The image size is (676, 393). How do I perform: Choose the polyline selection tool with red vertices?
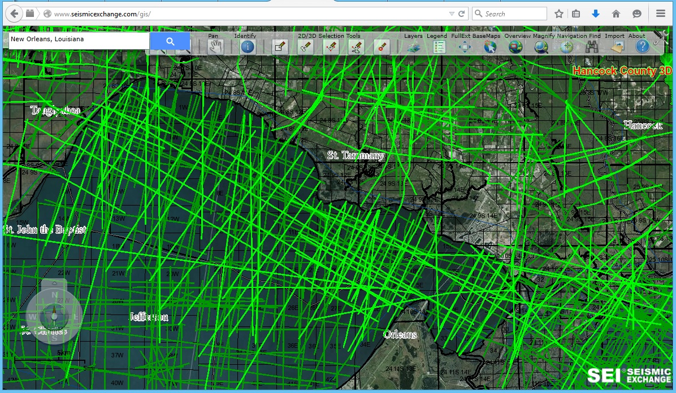(x=331, y=46)
